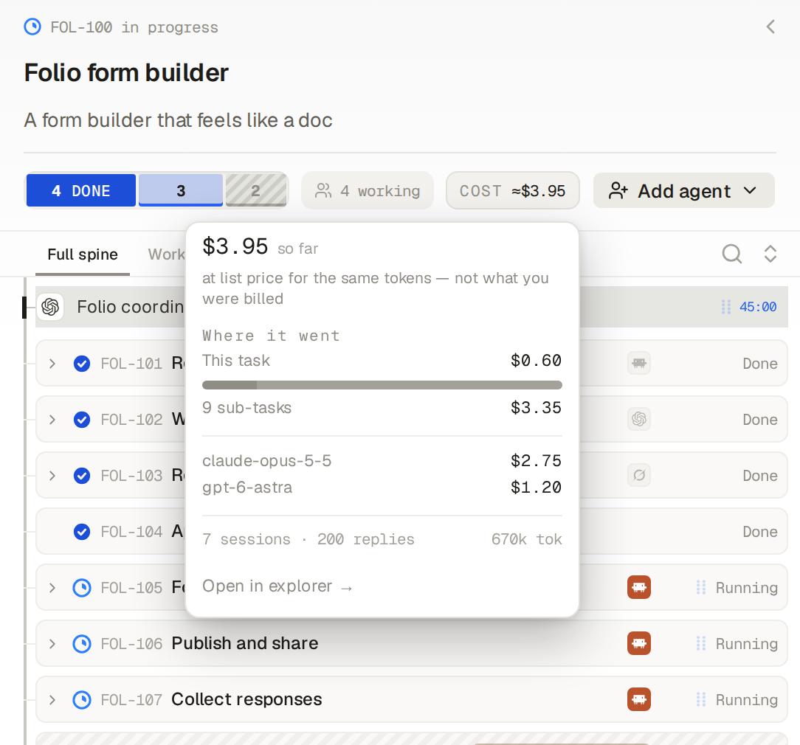Expand the FOL-103 row
This screenshot has height=745, width=800.
52,476
